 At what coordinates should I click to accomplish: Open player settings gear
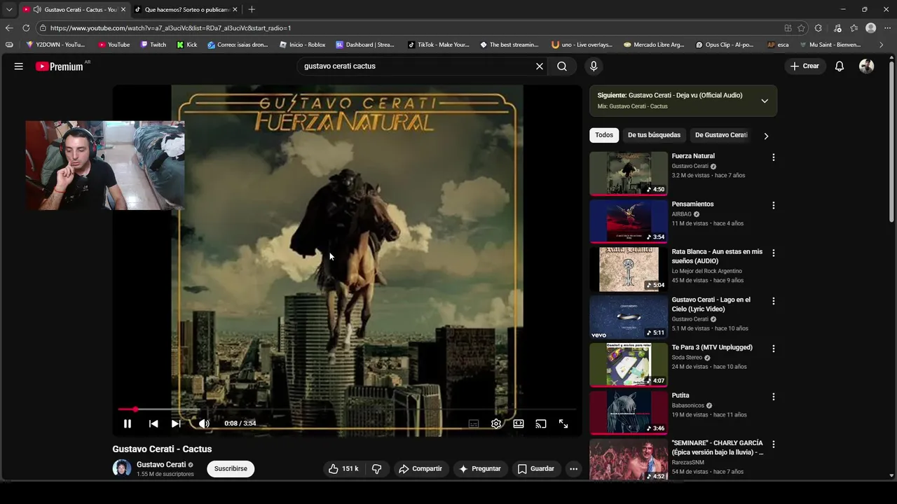tap(496, 423)
